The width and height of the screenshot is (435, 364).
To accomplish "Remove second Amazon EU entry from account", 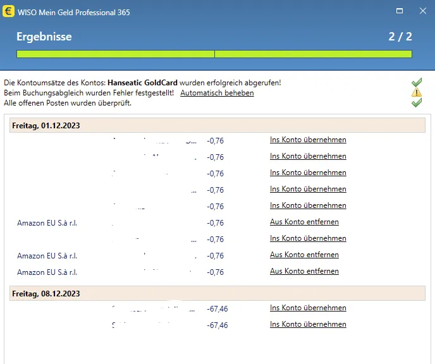I will point(304,255).
